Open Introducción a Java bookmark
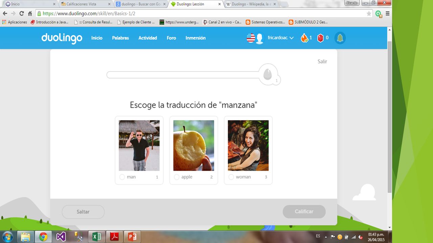This screenshot has height=243, width=433. tap(49, 22)
